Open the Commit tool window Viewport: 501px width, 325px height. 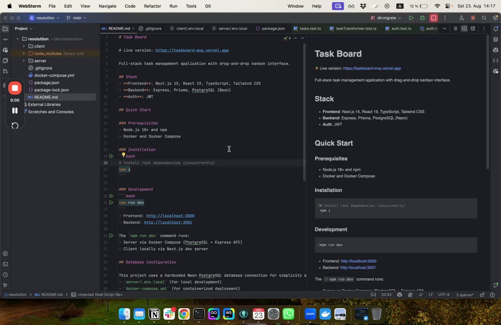5,39
